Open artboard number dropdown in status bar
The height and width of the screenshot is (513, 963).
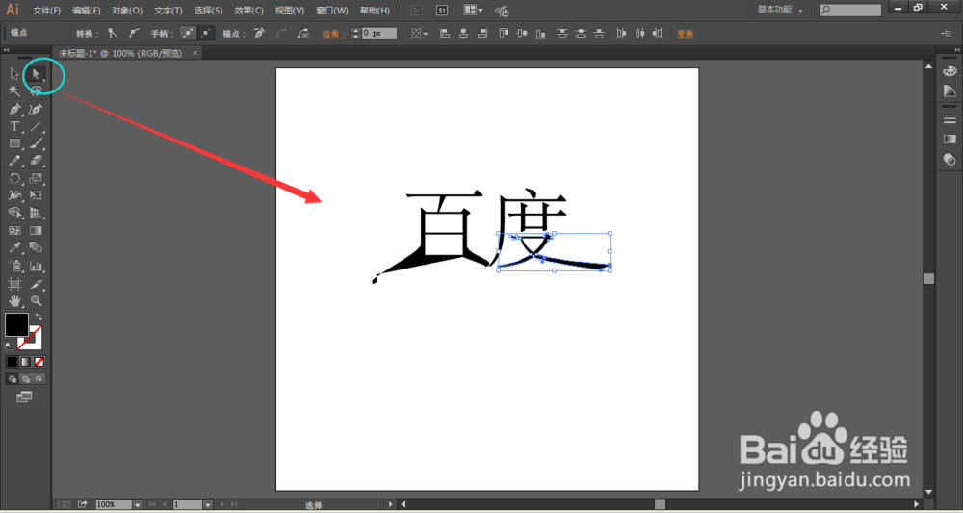pyautogui.click(x=208, y=504)
